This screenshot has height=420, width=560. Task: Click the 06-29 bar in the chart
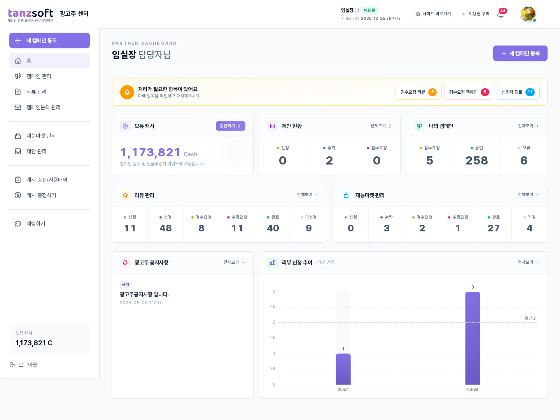click(x=472, y=338)
